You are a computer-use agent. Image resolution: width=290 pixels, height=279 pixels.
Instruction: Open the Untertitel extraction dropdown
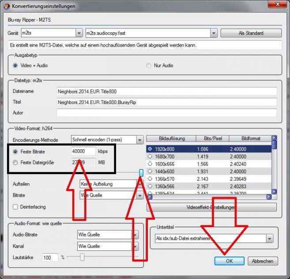point(269,239)
